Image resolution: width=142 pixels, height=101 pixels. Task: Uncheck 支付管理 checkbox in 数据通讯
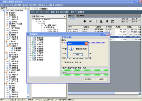tap(33, 49)
